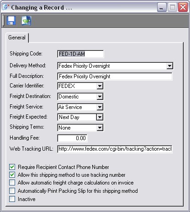This screenshot has height=212, width=190.
Task: Enable Automatically Print Packing Slip checkbox
Action: [x=12, y=191]
